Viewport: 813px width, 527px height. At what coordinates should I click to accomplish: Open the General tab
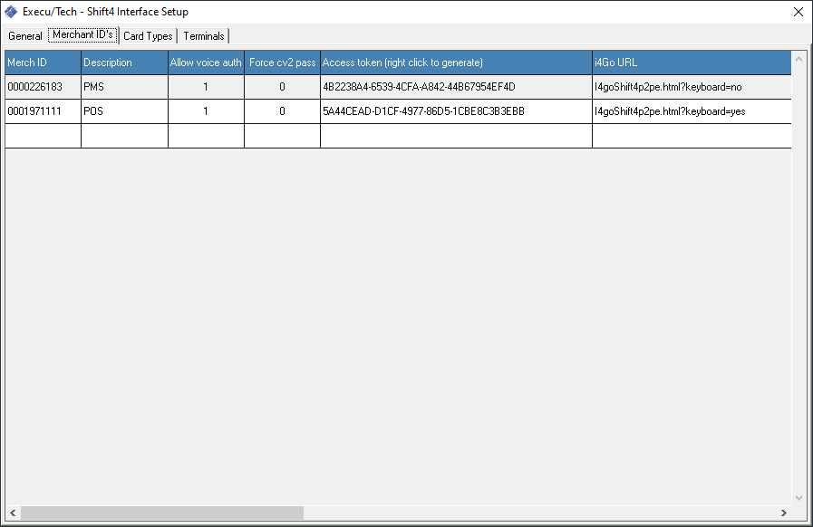(x=24, y=35)
